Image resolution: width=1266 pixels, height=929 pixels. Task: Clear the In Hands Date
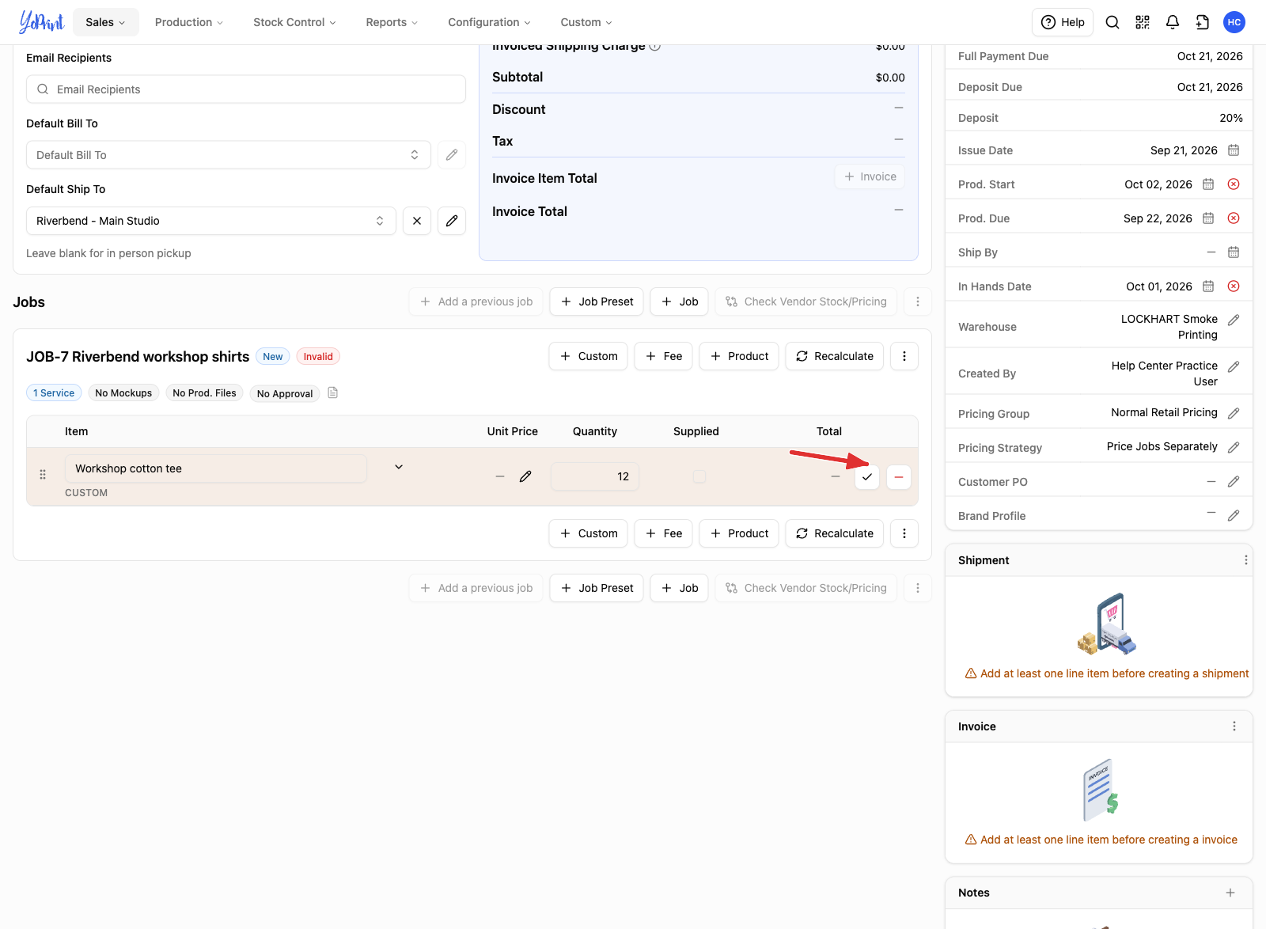click(x=1234, y=286)
